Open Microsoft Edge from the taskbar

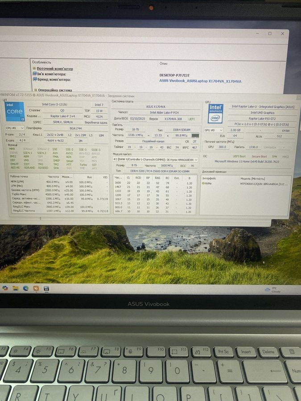pos(26,288)
